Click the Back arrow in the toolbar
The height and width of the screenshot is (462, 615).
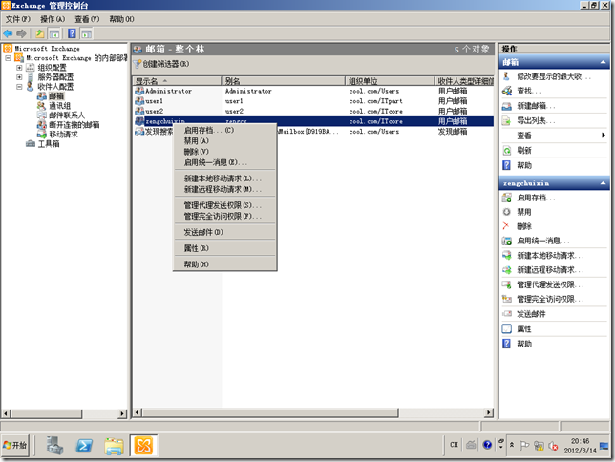point(9,33)
